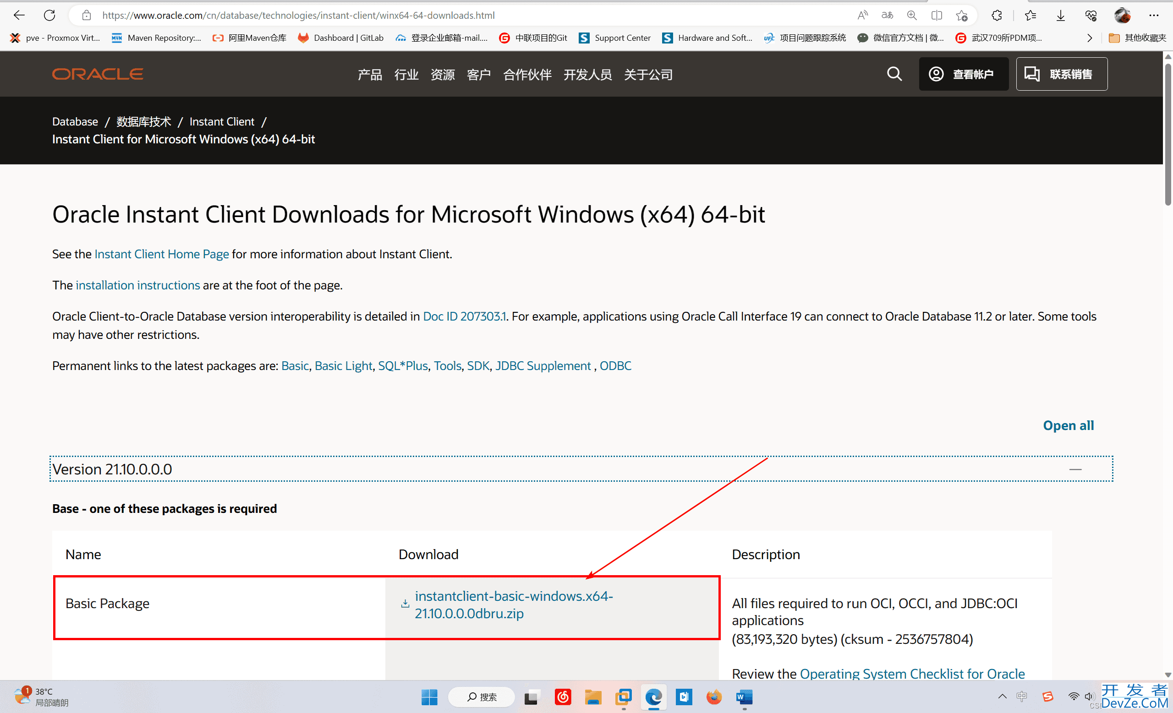Click the Oracle site search magnifier
Image resolution: width=1173 pixels, height=713 pixels.
click(x=894, y=74)
